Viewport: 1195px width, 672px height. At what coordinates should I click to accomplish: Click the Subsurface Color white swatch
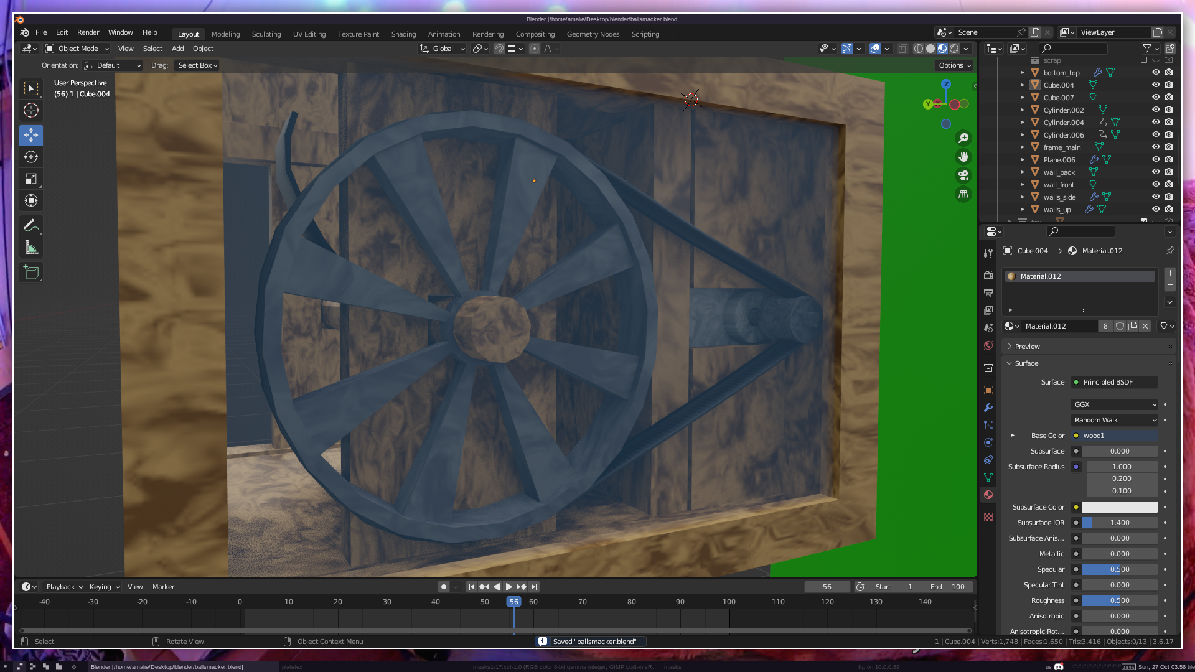(1120, 507)
